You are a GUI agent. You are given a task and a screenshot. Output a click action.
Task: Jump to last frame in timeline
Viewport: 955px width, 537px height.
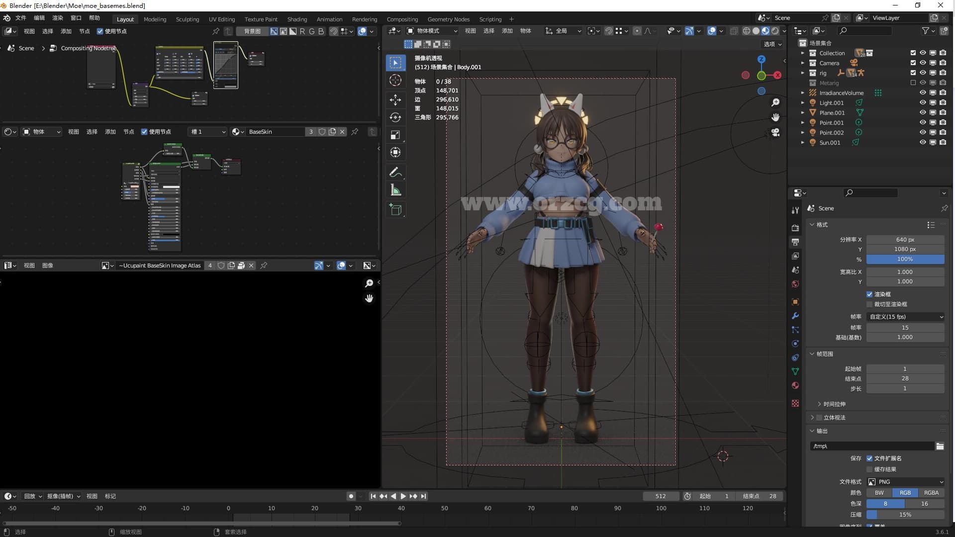coord(423,496)
